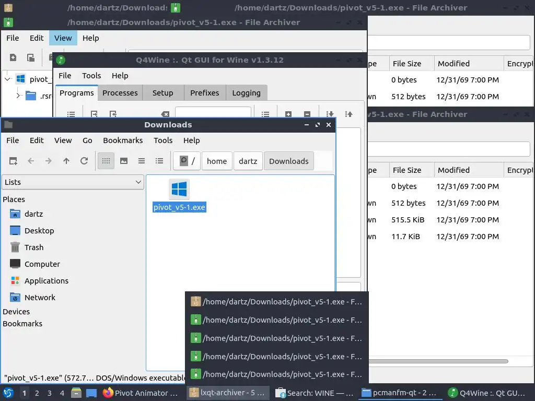The height and width of the screenshot is (401, 535).
Task: Switch to virtual desktop 4
Action: point(62,393)
